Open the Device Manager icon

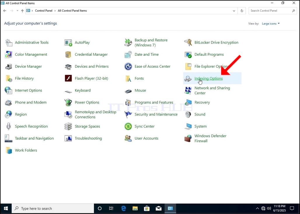(x=9, y=67)
